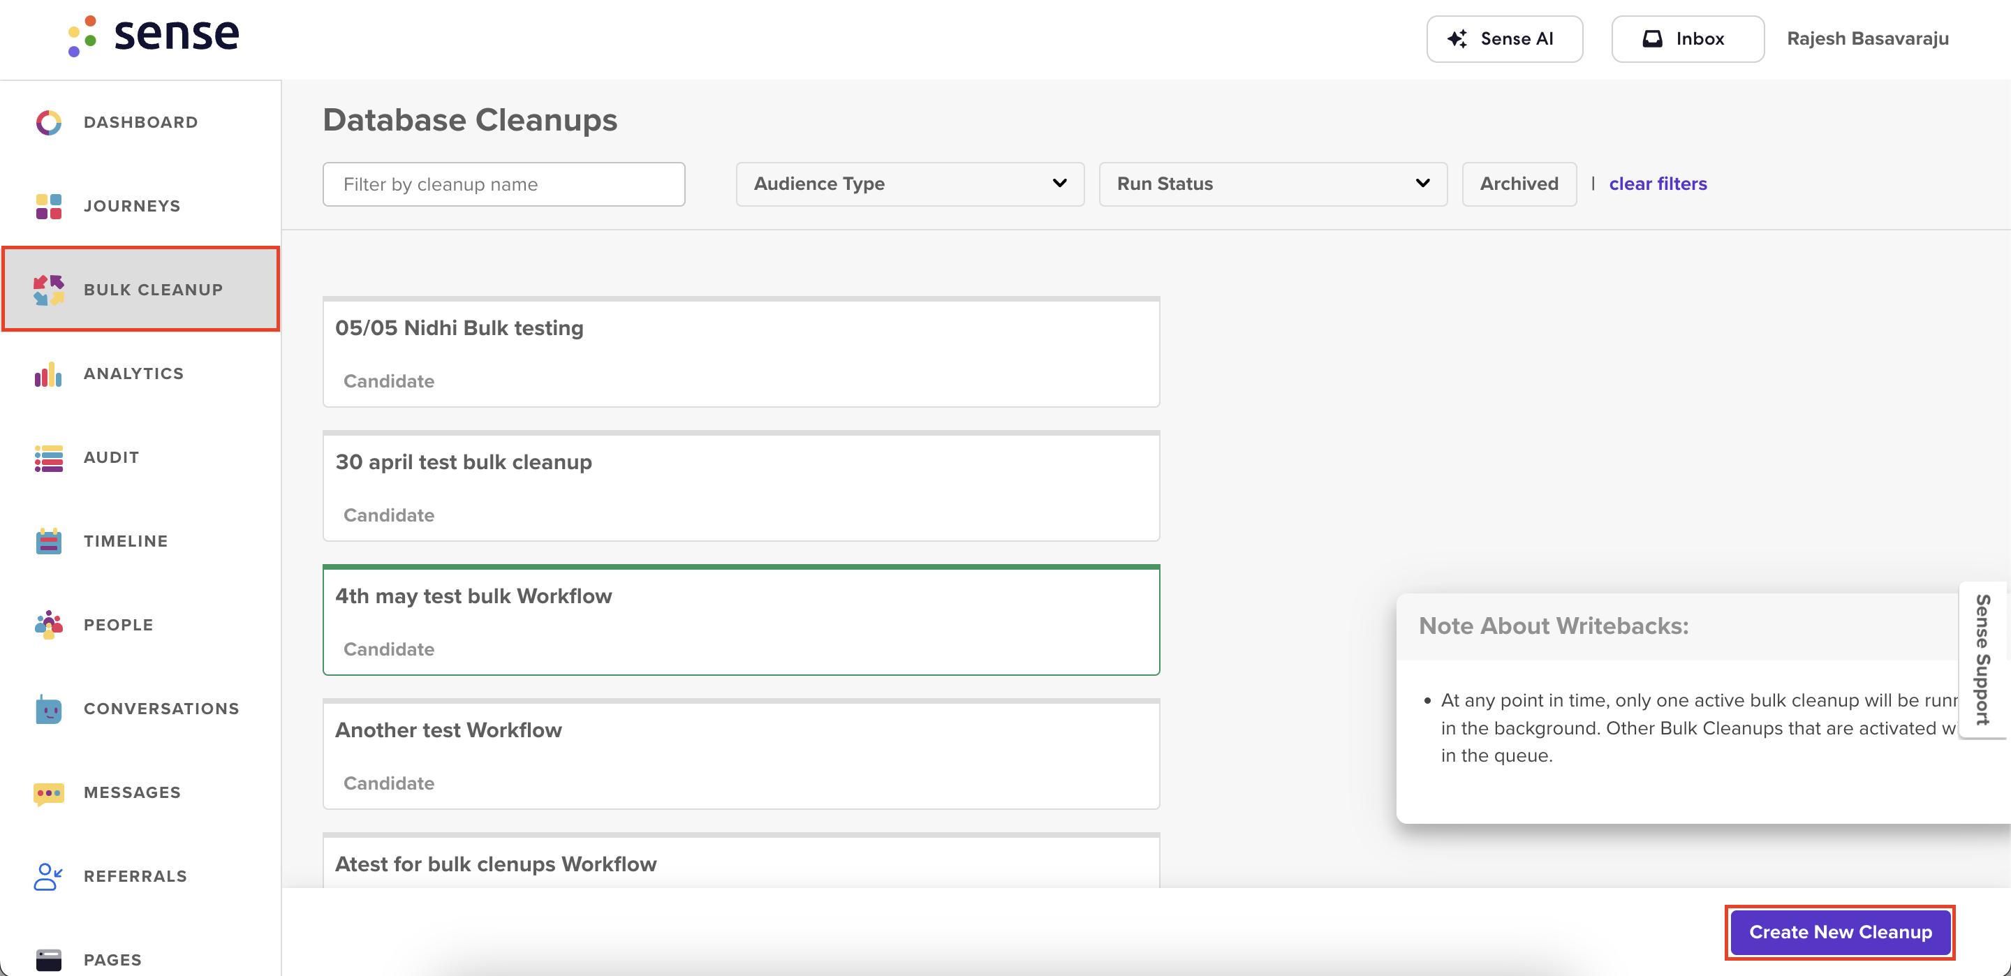2011x976 pixels.
Task: Click the Sense logo
Action: coord(153,36)
